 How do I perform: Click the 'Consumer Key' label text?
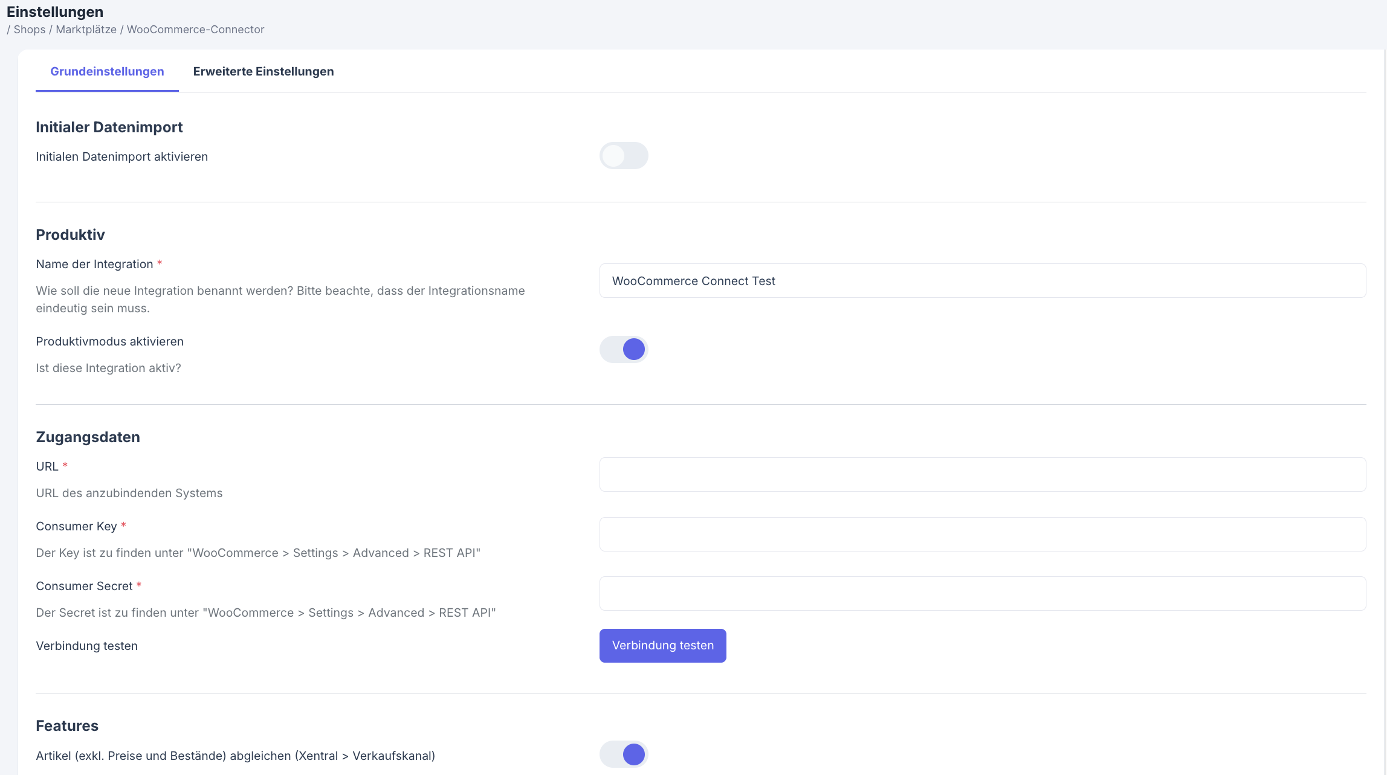(x=76, y=526)
